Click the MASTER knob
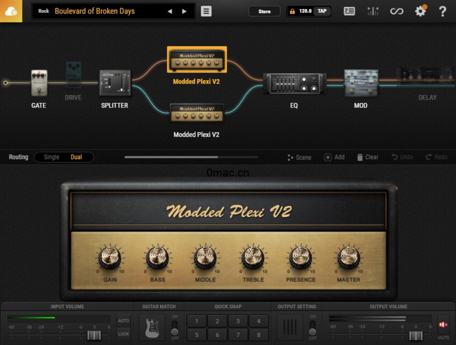This screenshot has width=456, height=345. [349, 257]
